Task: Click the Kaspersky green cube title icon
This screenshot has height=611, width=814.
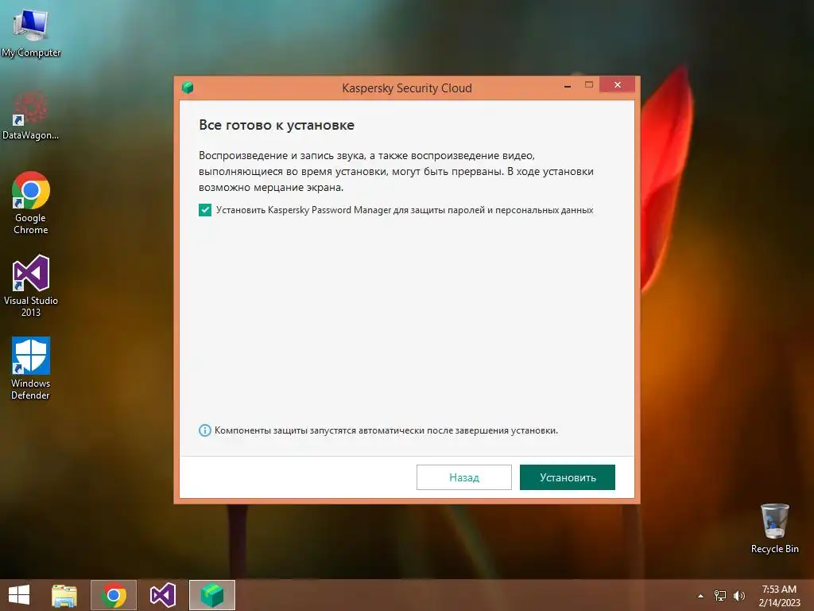Action: 188,88
